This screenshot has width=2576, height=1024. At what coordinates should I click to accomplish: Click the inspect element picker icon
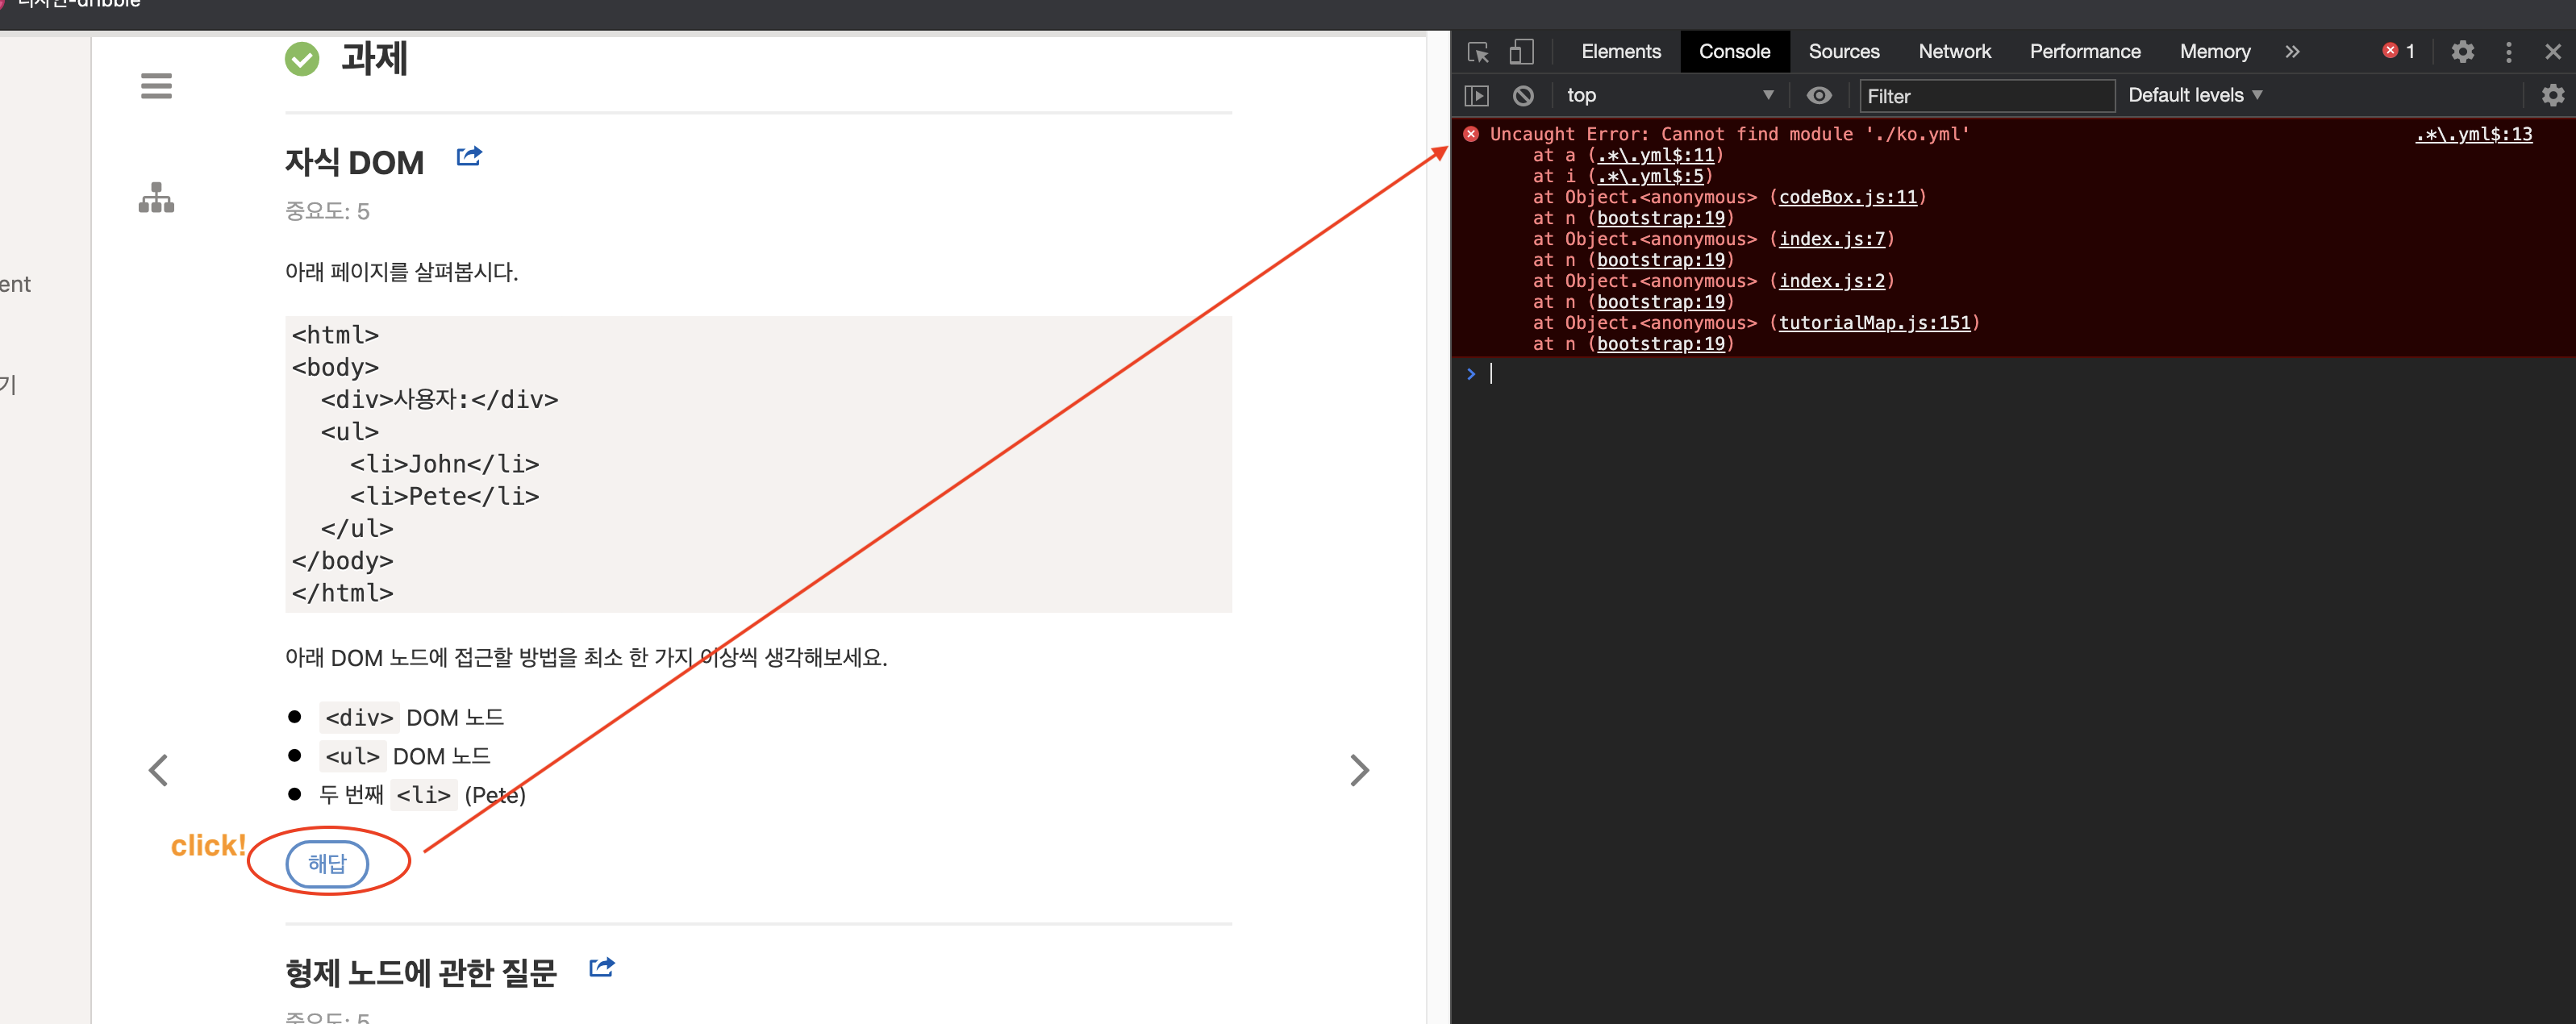pyautogui.click(x=1478, y=52)
